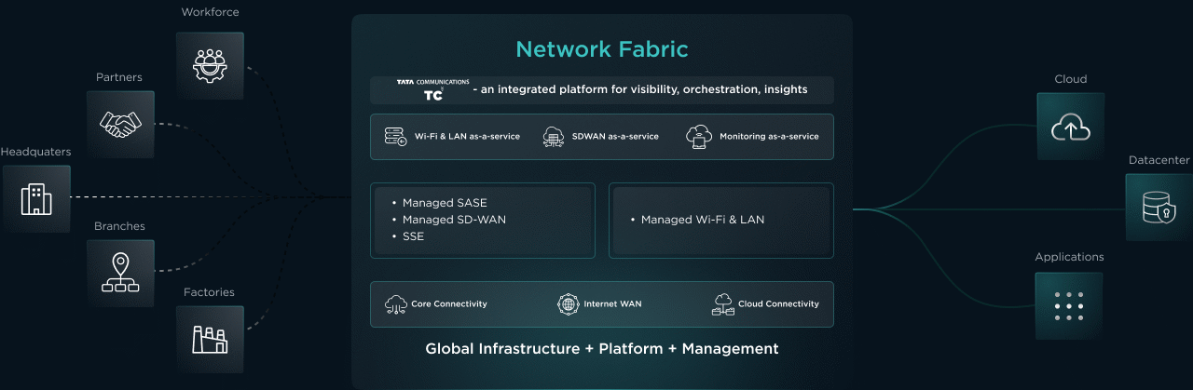This screenshot has height=390, width=1193.
Task: Click the Partners handshake icon
Action: click(x=120, y=124)
